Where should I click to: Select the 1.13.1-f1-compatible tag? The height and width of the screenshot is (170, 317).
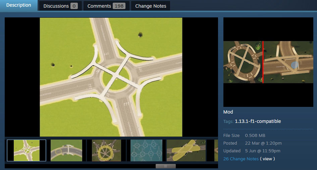tap(258, 121)
